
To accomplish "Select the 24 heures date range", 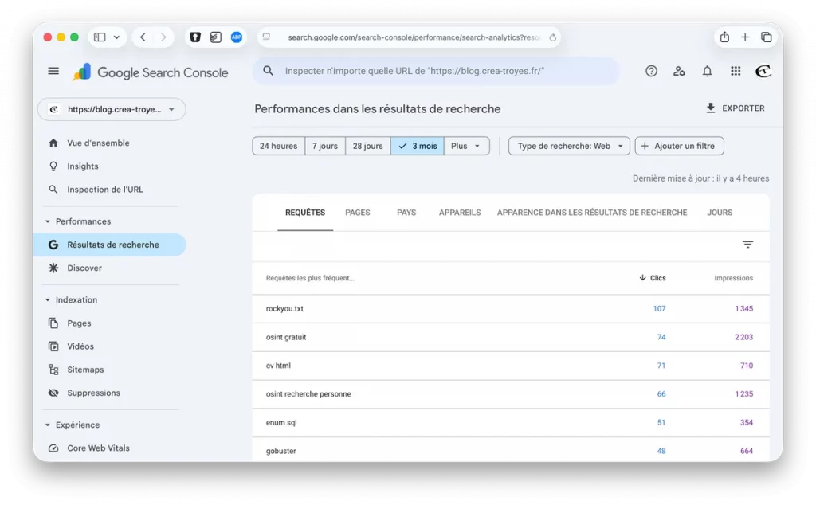I will click(279, 146).
